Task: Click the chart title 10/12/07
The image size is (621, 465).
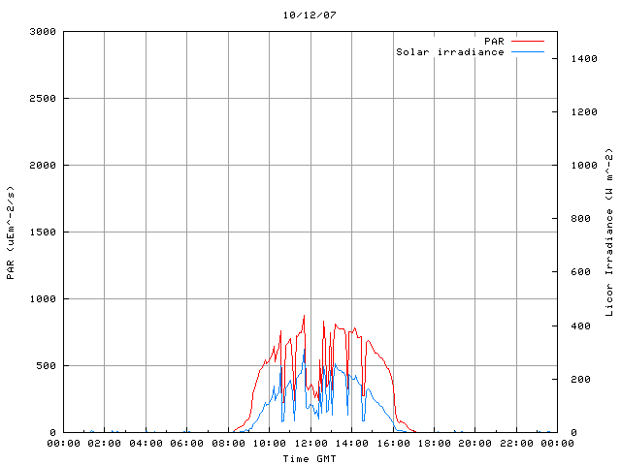Action: tap(310, 15)
